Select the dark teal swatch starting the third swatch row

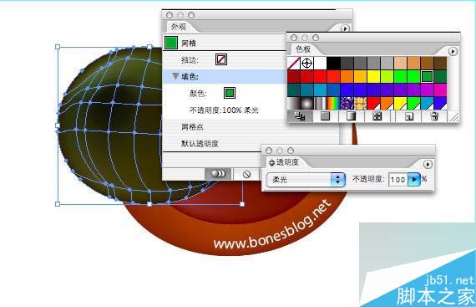[x=294, y=90]
